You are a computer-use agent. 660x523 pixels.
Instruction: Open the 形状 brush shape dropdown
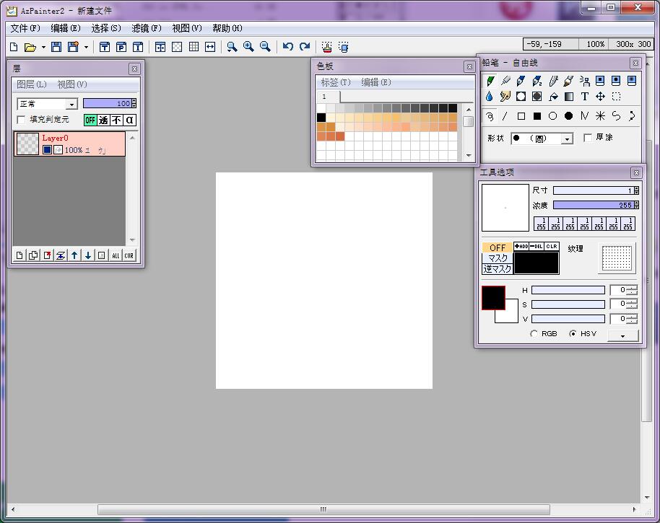pyautogui.click(x=567, y=139)
